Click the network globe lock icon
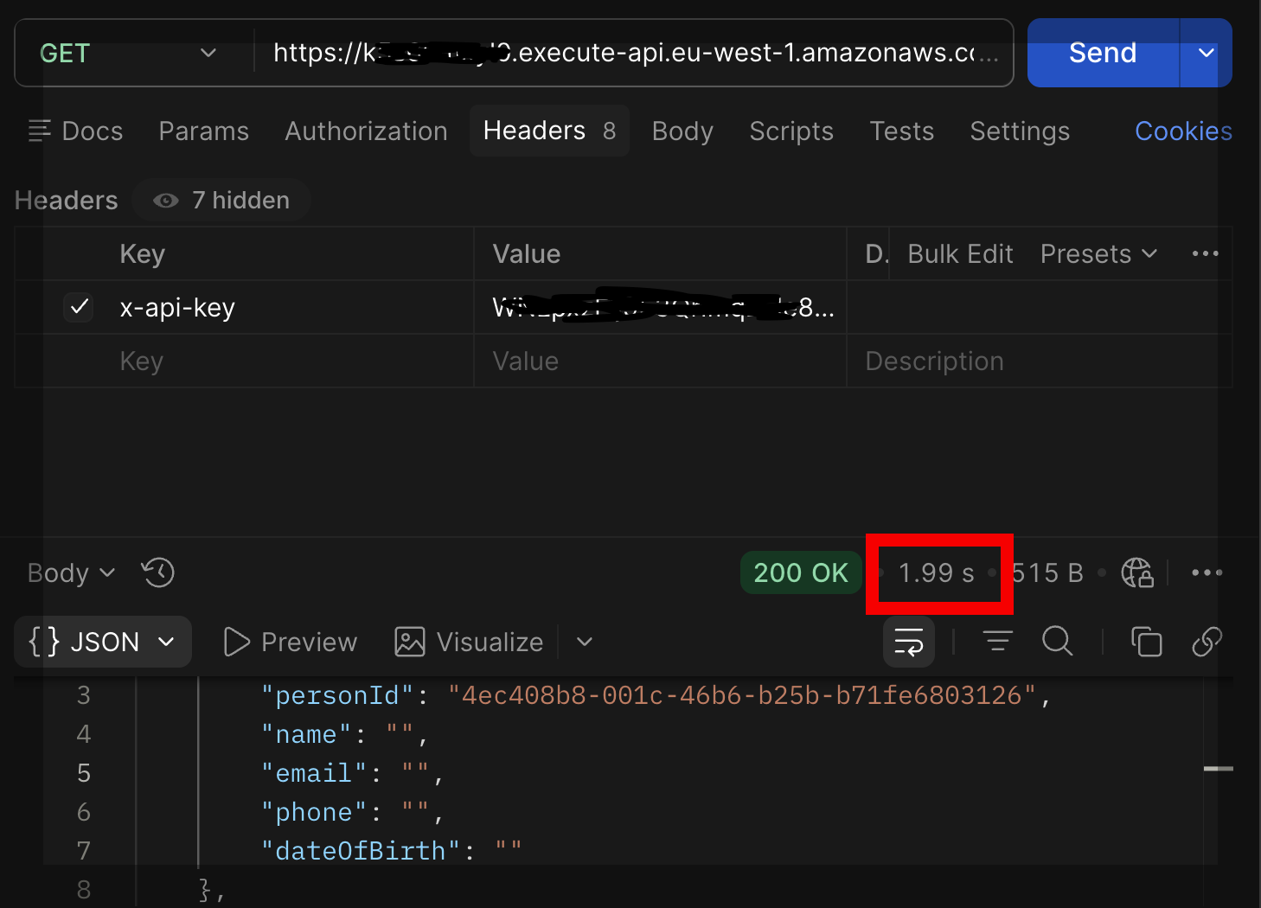The height and width of the screenshot is (908, 1261). [x=1137, y=572]
